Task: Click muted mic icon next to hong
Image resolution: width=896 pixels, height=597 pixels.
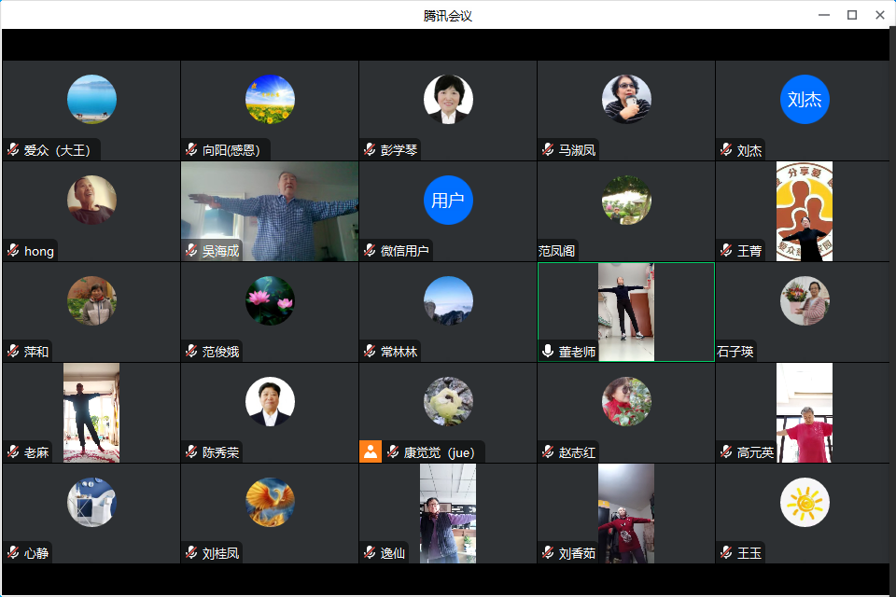Action: tap(13, 251)
